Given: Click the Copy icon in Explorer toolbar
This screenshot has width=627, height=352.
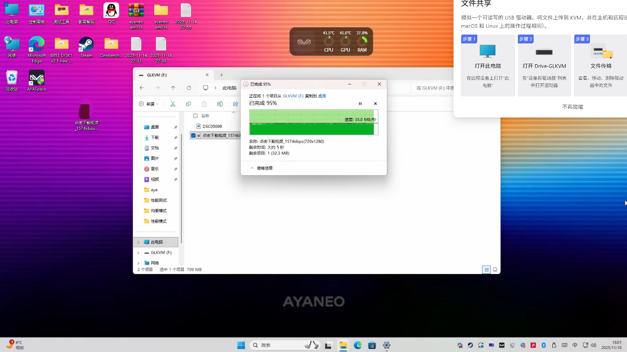Looking at the screenshot, I should [188, 104].
